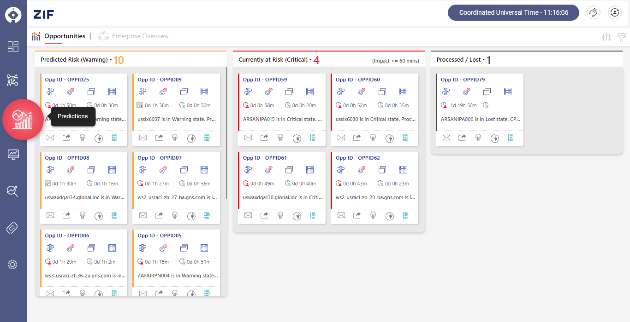Image resolution: width=630 pixels, height=322 pixels.
Task: Click the teal details list icon on OPPID62 card
Action: coord(405,216)
